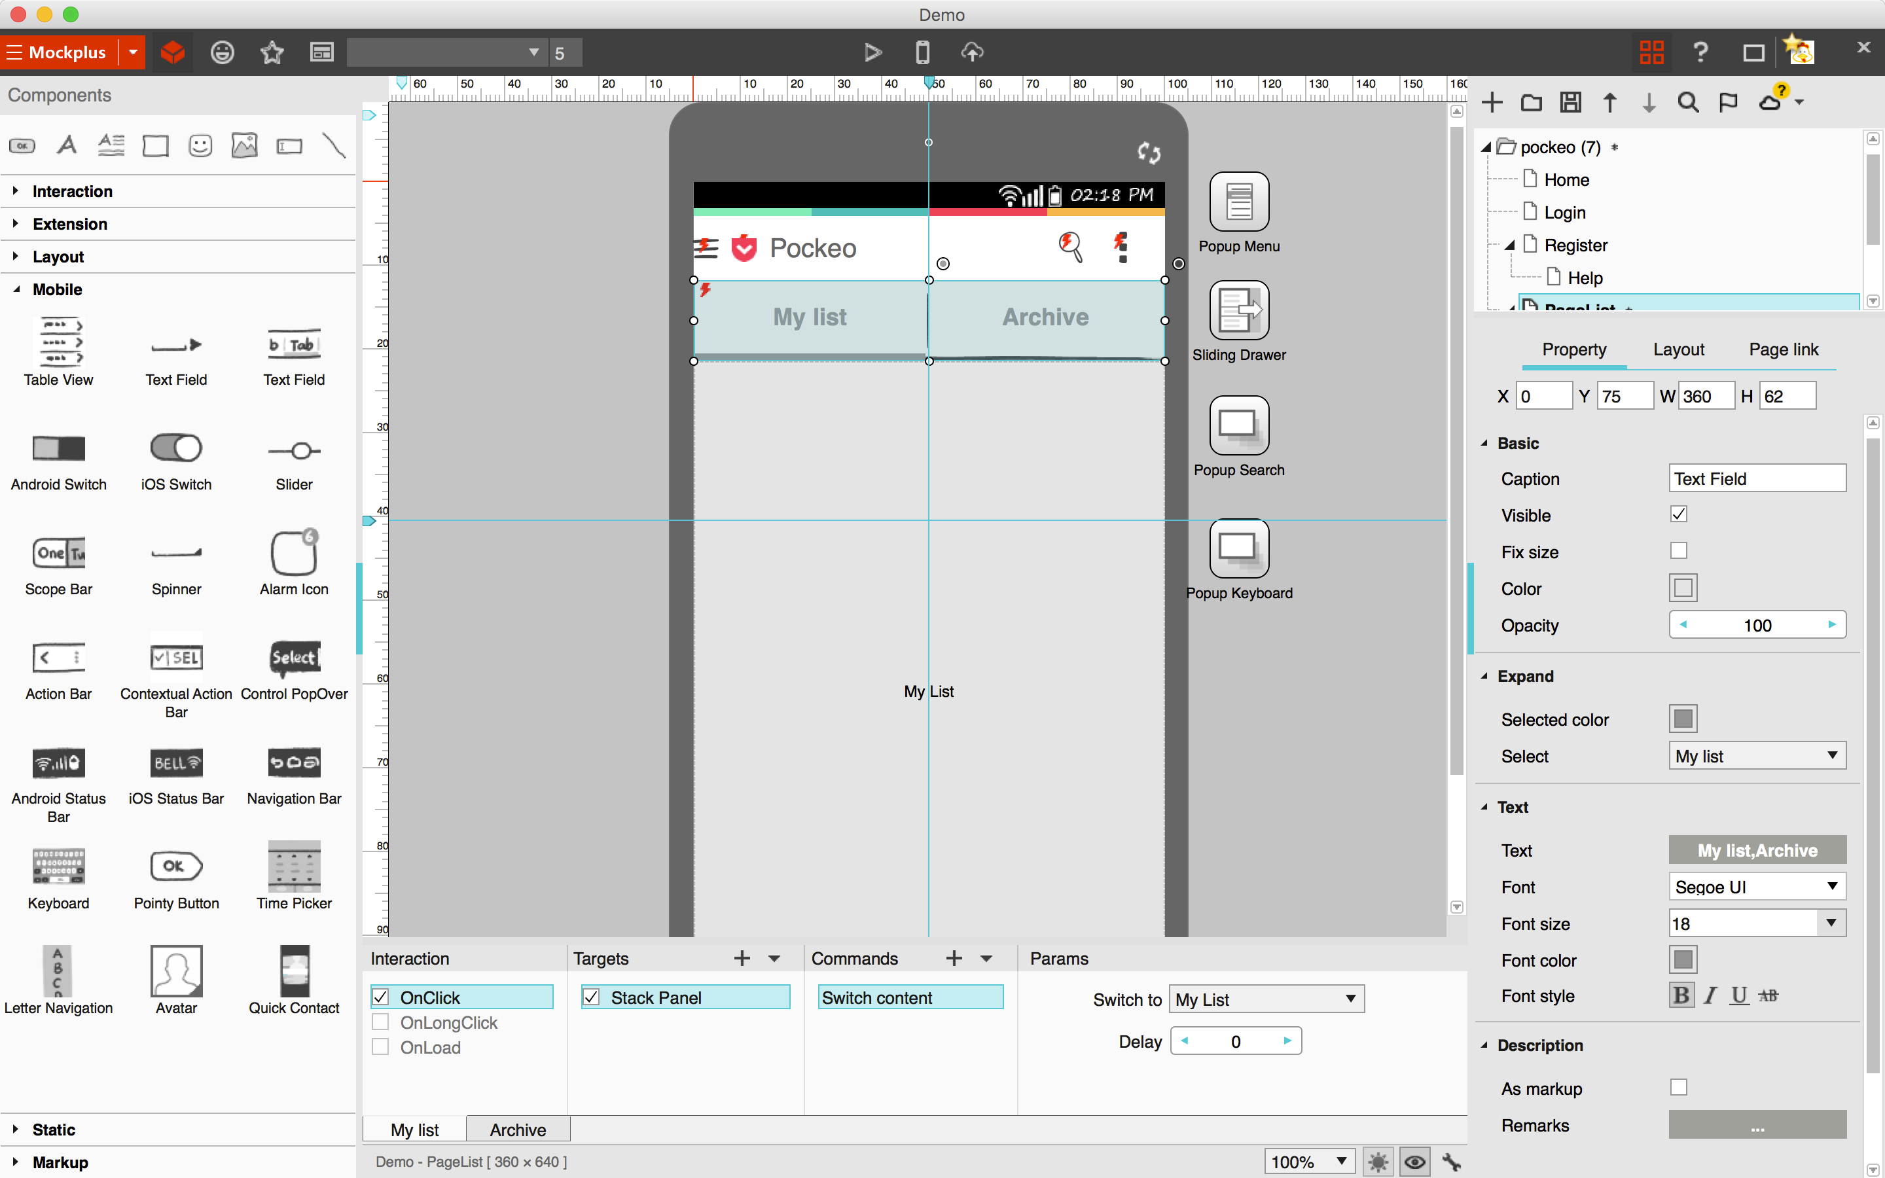Adjust the Opacity slider
This screenshot has height=1178, width=1885.
point(1757,624)
